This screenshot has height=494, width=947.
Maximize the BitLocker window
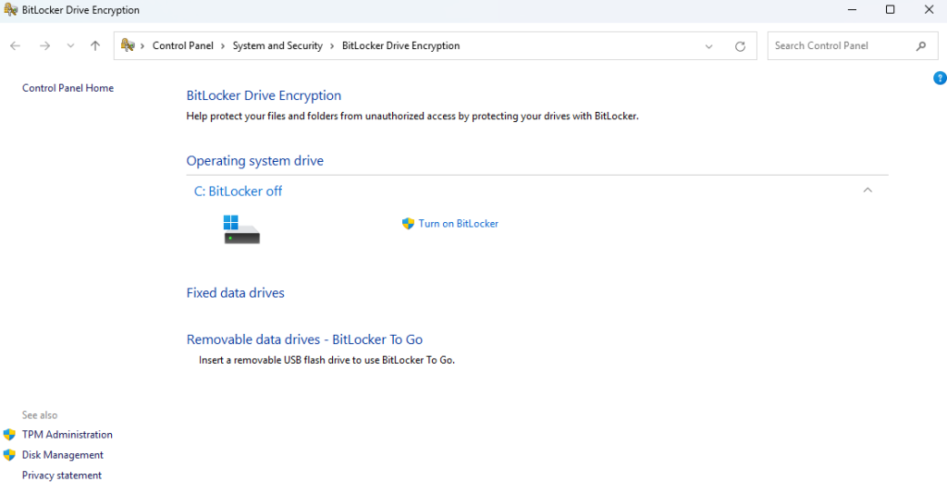click(x=891, y=9)
